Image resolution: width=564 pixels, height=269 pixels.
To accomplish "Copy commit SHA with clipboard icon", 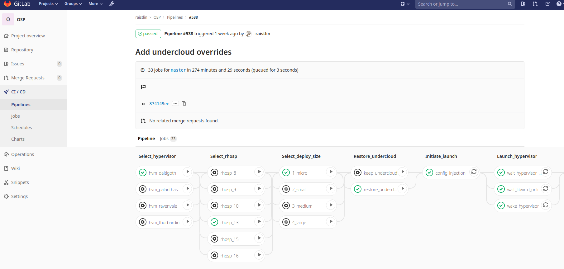I will click(184, 103).
